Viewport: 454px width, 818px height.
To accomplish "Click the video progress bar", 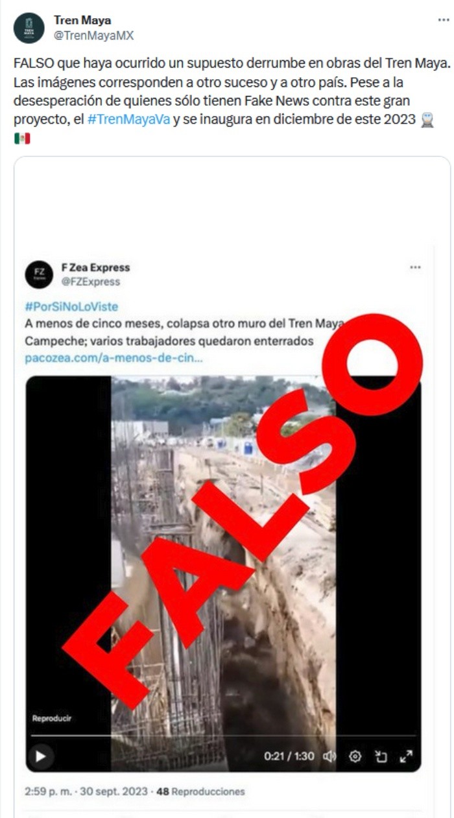I will click(223, 736).
